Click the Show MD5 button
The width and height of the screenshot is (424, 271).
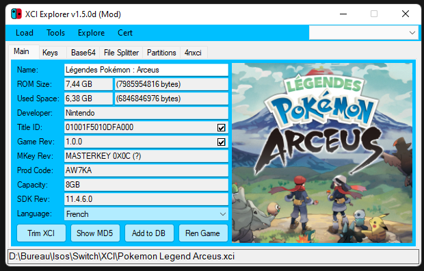click(x=95, y=233)
